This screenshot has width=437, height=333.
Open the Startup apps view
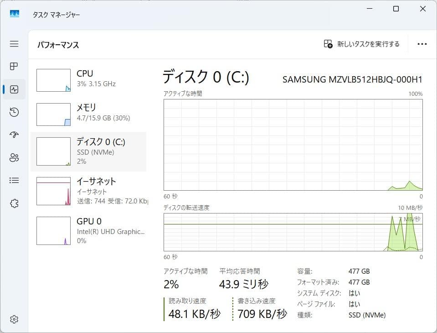tap(14, 135)
